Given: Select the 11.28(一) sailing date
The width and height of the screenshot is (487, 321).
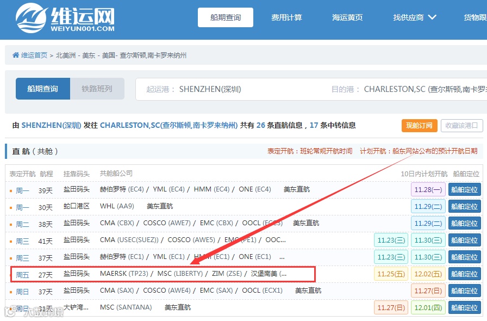Looking at the screenshot, I should [x=428, y=189].
